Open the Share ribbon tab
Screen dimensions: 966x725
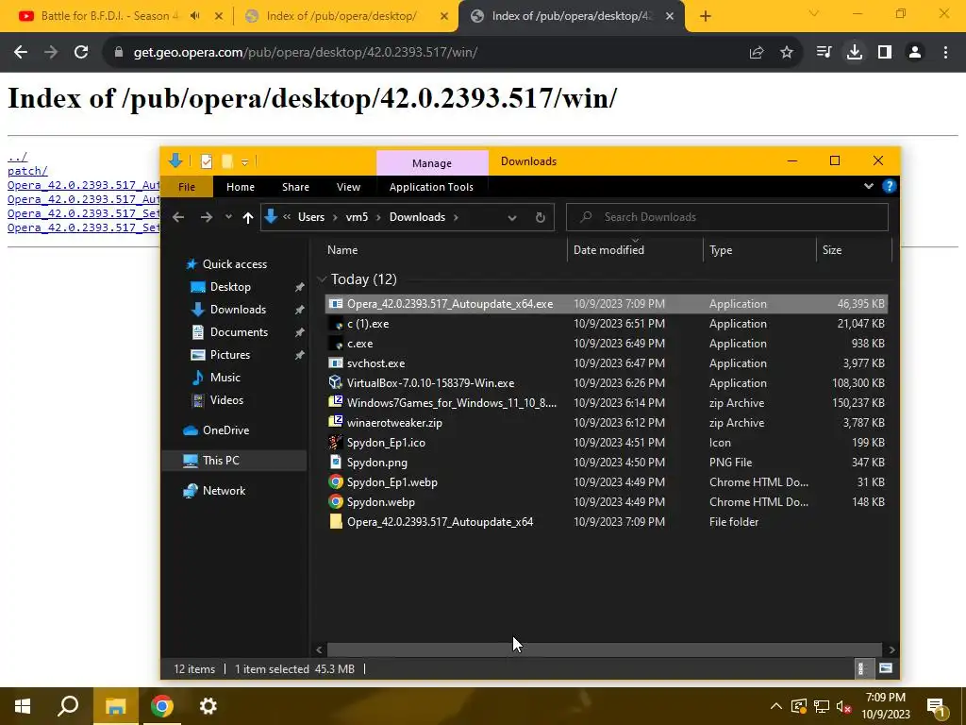point(295,187)
